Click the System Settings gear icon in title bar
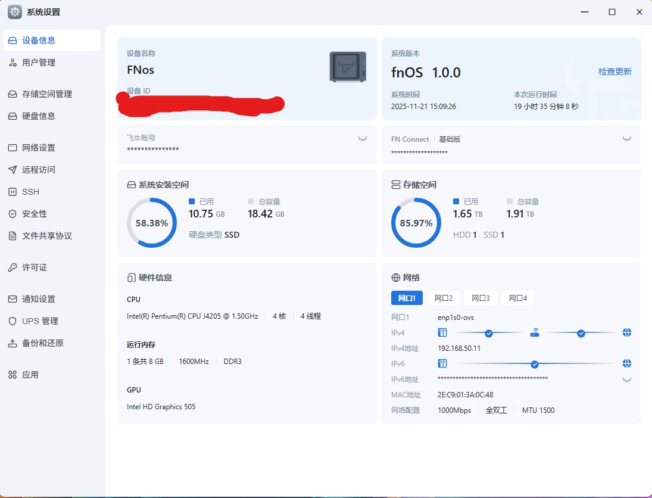The height and width of the screenshot is (498, 652). click(14, 12)
